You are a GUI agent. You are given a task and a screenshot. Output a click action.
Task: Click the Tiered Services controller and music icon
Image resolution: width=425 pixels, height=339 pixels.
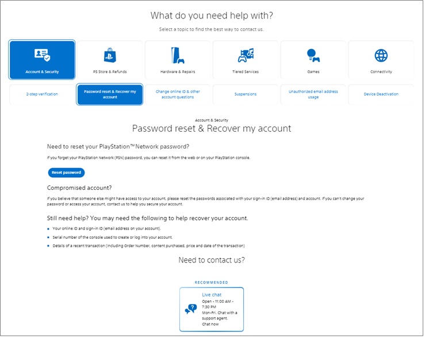(x=246, y=55)
